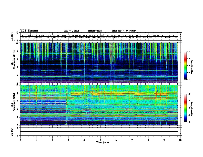Click the ch.1 color bar log(PSD) label
Screen dimensions: 203x157
pos(192,67)
